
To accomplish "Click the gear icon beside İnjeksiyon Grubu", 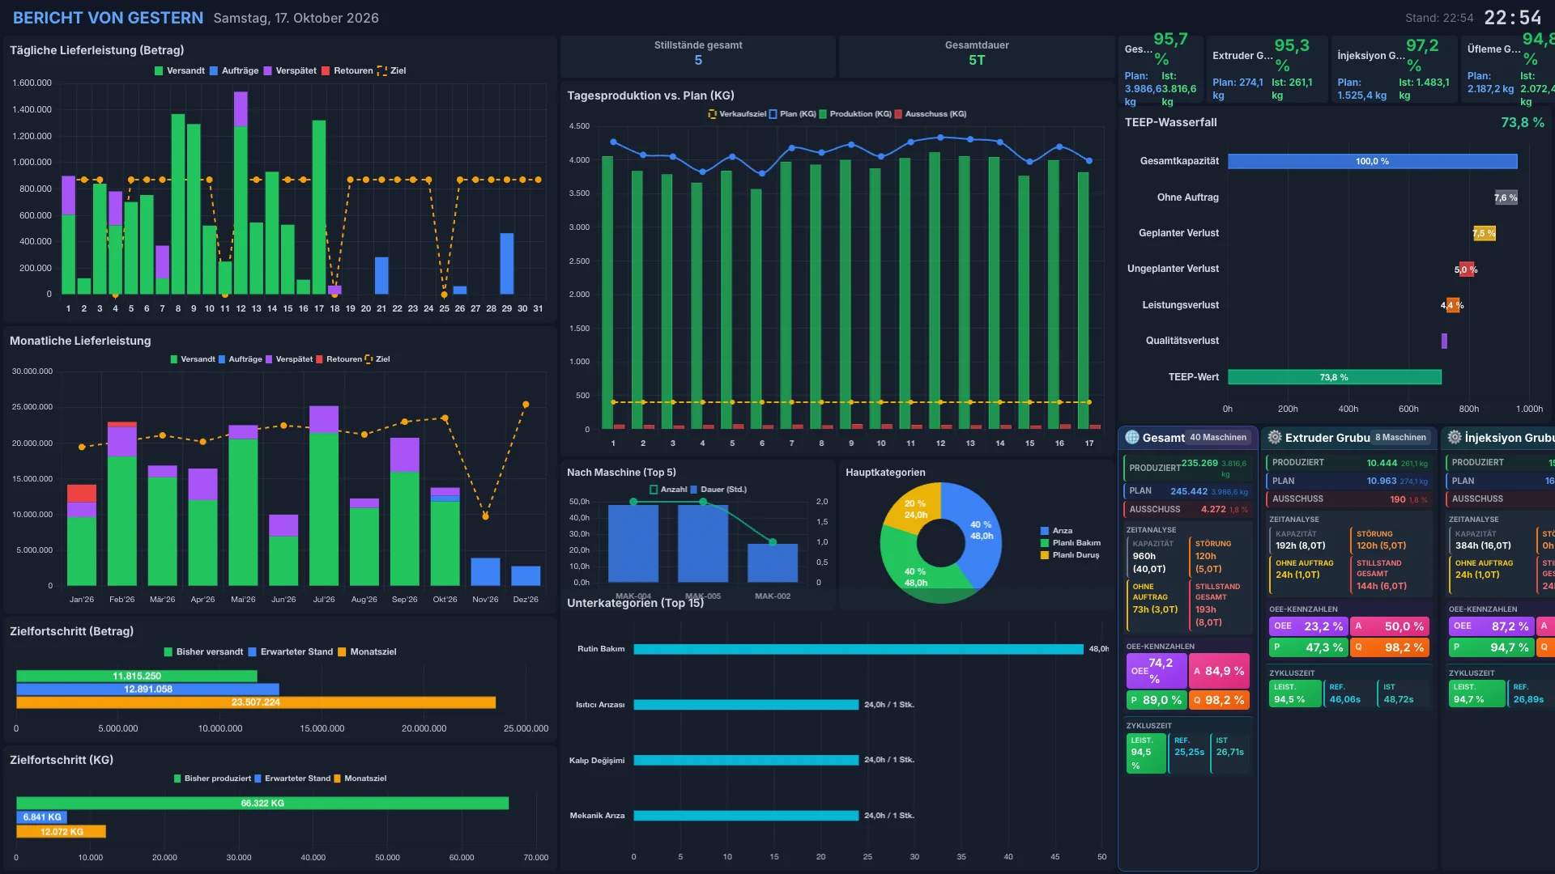I will click(1455, 438).
